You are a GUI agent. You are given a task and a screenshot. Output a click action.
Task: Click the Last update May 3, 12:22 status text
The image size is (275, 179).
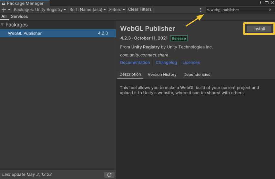pos(27,174)
